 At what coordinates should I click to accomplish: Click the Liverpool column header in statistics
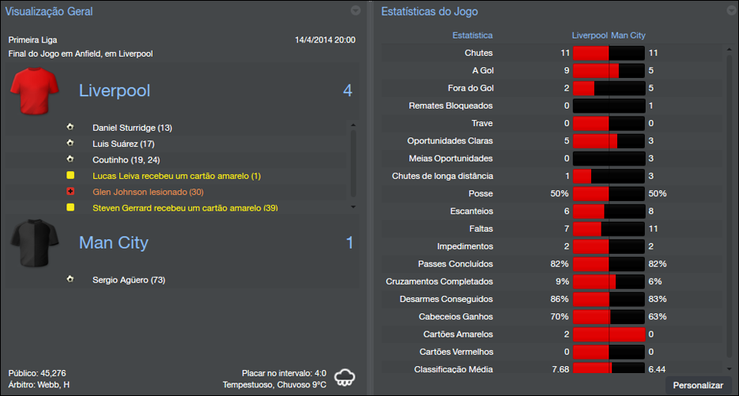point(589,35)
